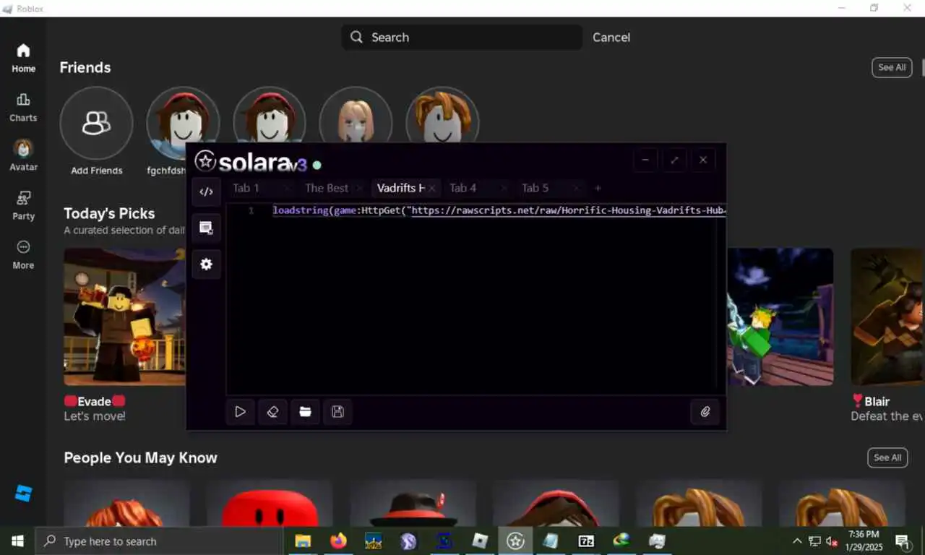Open the Evade game thumbnail
The image size is (925, 555).
click(x=125, y=317)
